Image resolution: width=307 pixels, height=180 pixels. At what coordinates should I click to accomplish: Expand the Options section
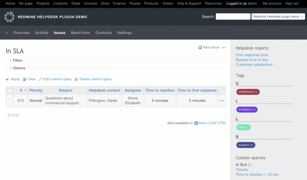10,68
